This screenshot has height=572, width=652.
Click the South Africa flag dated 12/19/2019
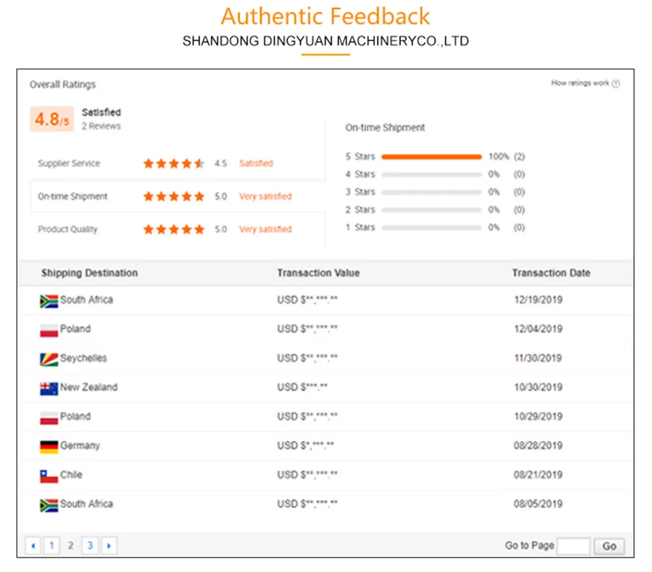pyautogui.click(x=49, y=301)
